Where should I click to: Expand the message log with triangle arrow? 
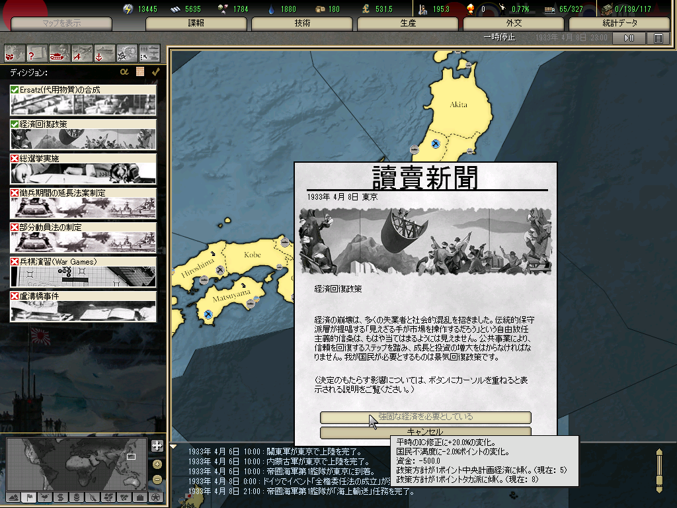click(x=173, y=446)
